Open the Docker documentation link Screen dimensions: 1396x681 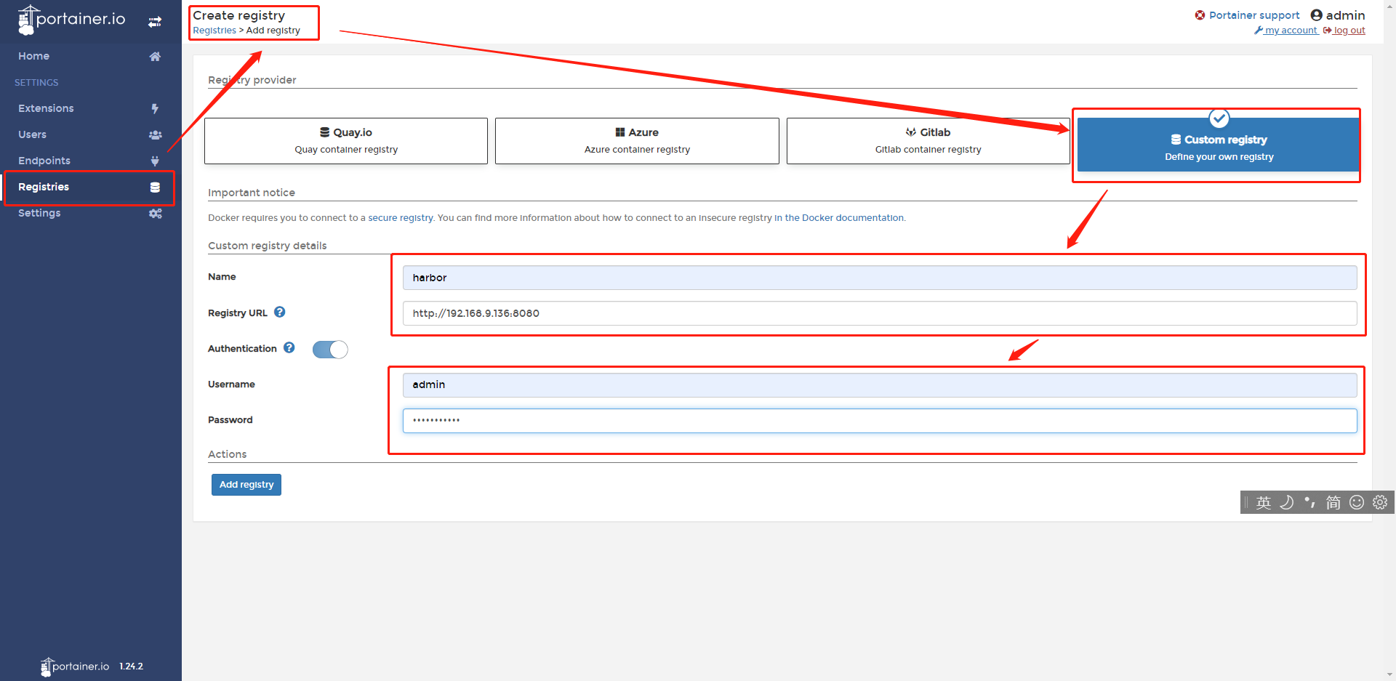pyautogui.click(x=839, y=218)
